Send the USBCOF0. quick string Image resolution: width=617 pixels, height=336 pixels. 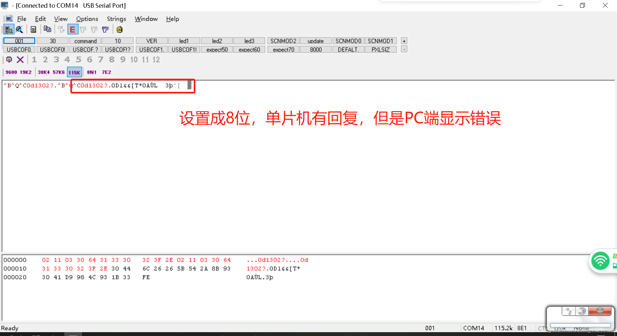click(19, 49)
